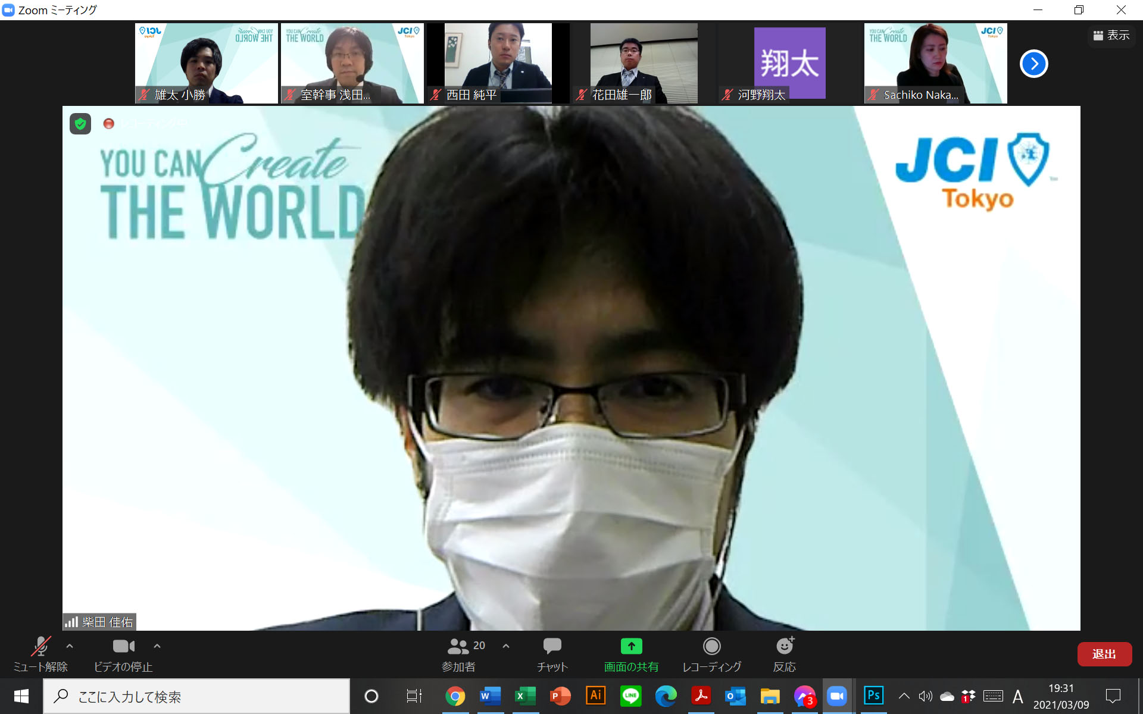Screen dimensions: 1143x714
Task: Unmute microphone (ミュート解除)
Action: coord(40,653)
